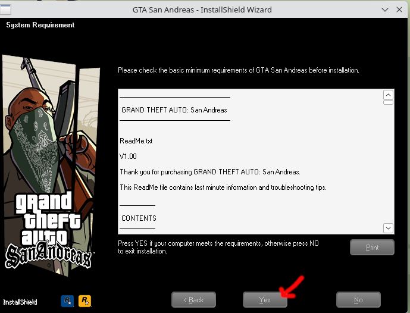410x313 pixels.
Task: Click the Grand Theft Auto San Andreas cover art
Action: (51, 165)
